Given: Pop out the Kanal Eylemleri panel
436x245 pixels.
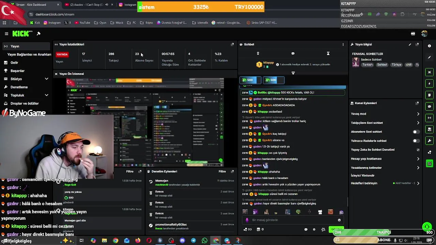Looking at the screenshot, I should pos(417,103).
